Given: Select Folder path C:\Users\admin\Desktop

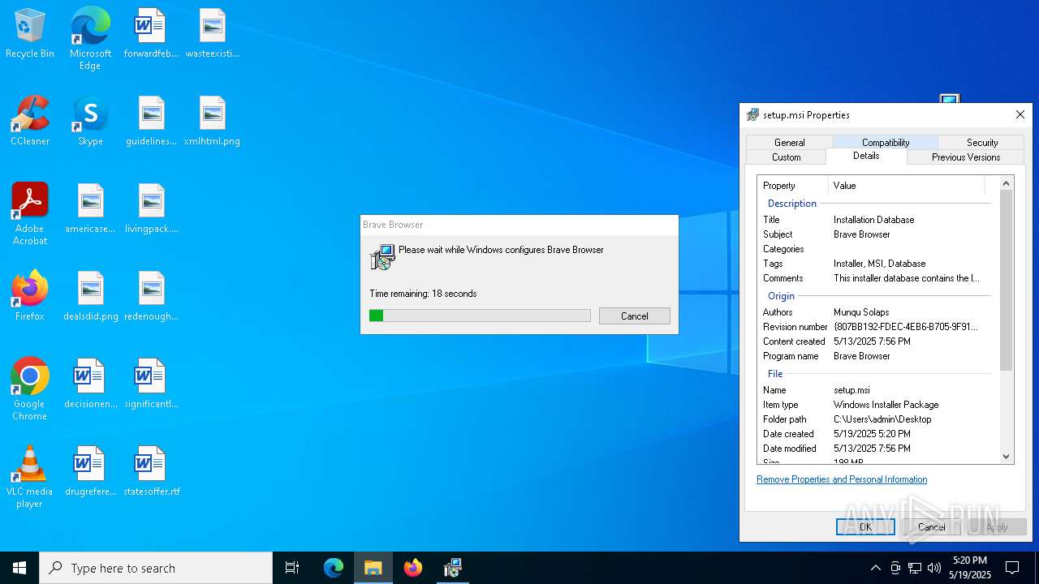Looking at the screenshot, I should point(882,419).
